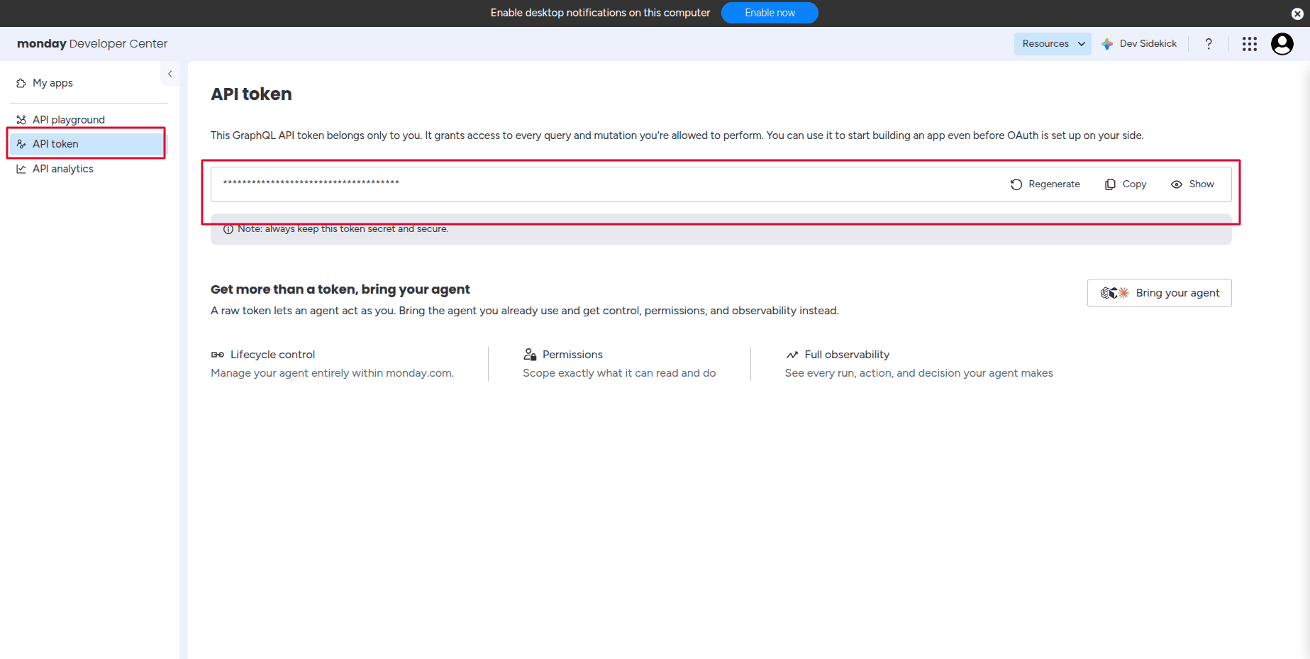This screenshot has height=659, width=1310.
Task: Click 'Get more than a token' heading
Action: 340,289
